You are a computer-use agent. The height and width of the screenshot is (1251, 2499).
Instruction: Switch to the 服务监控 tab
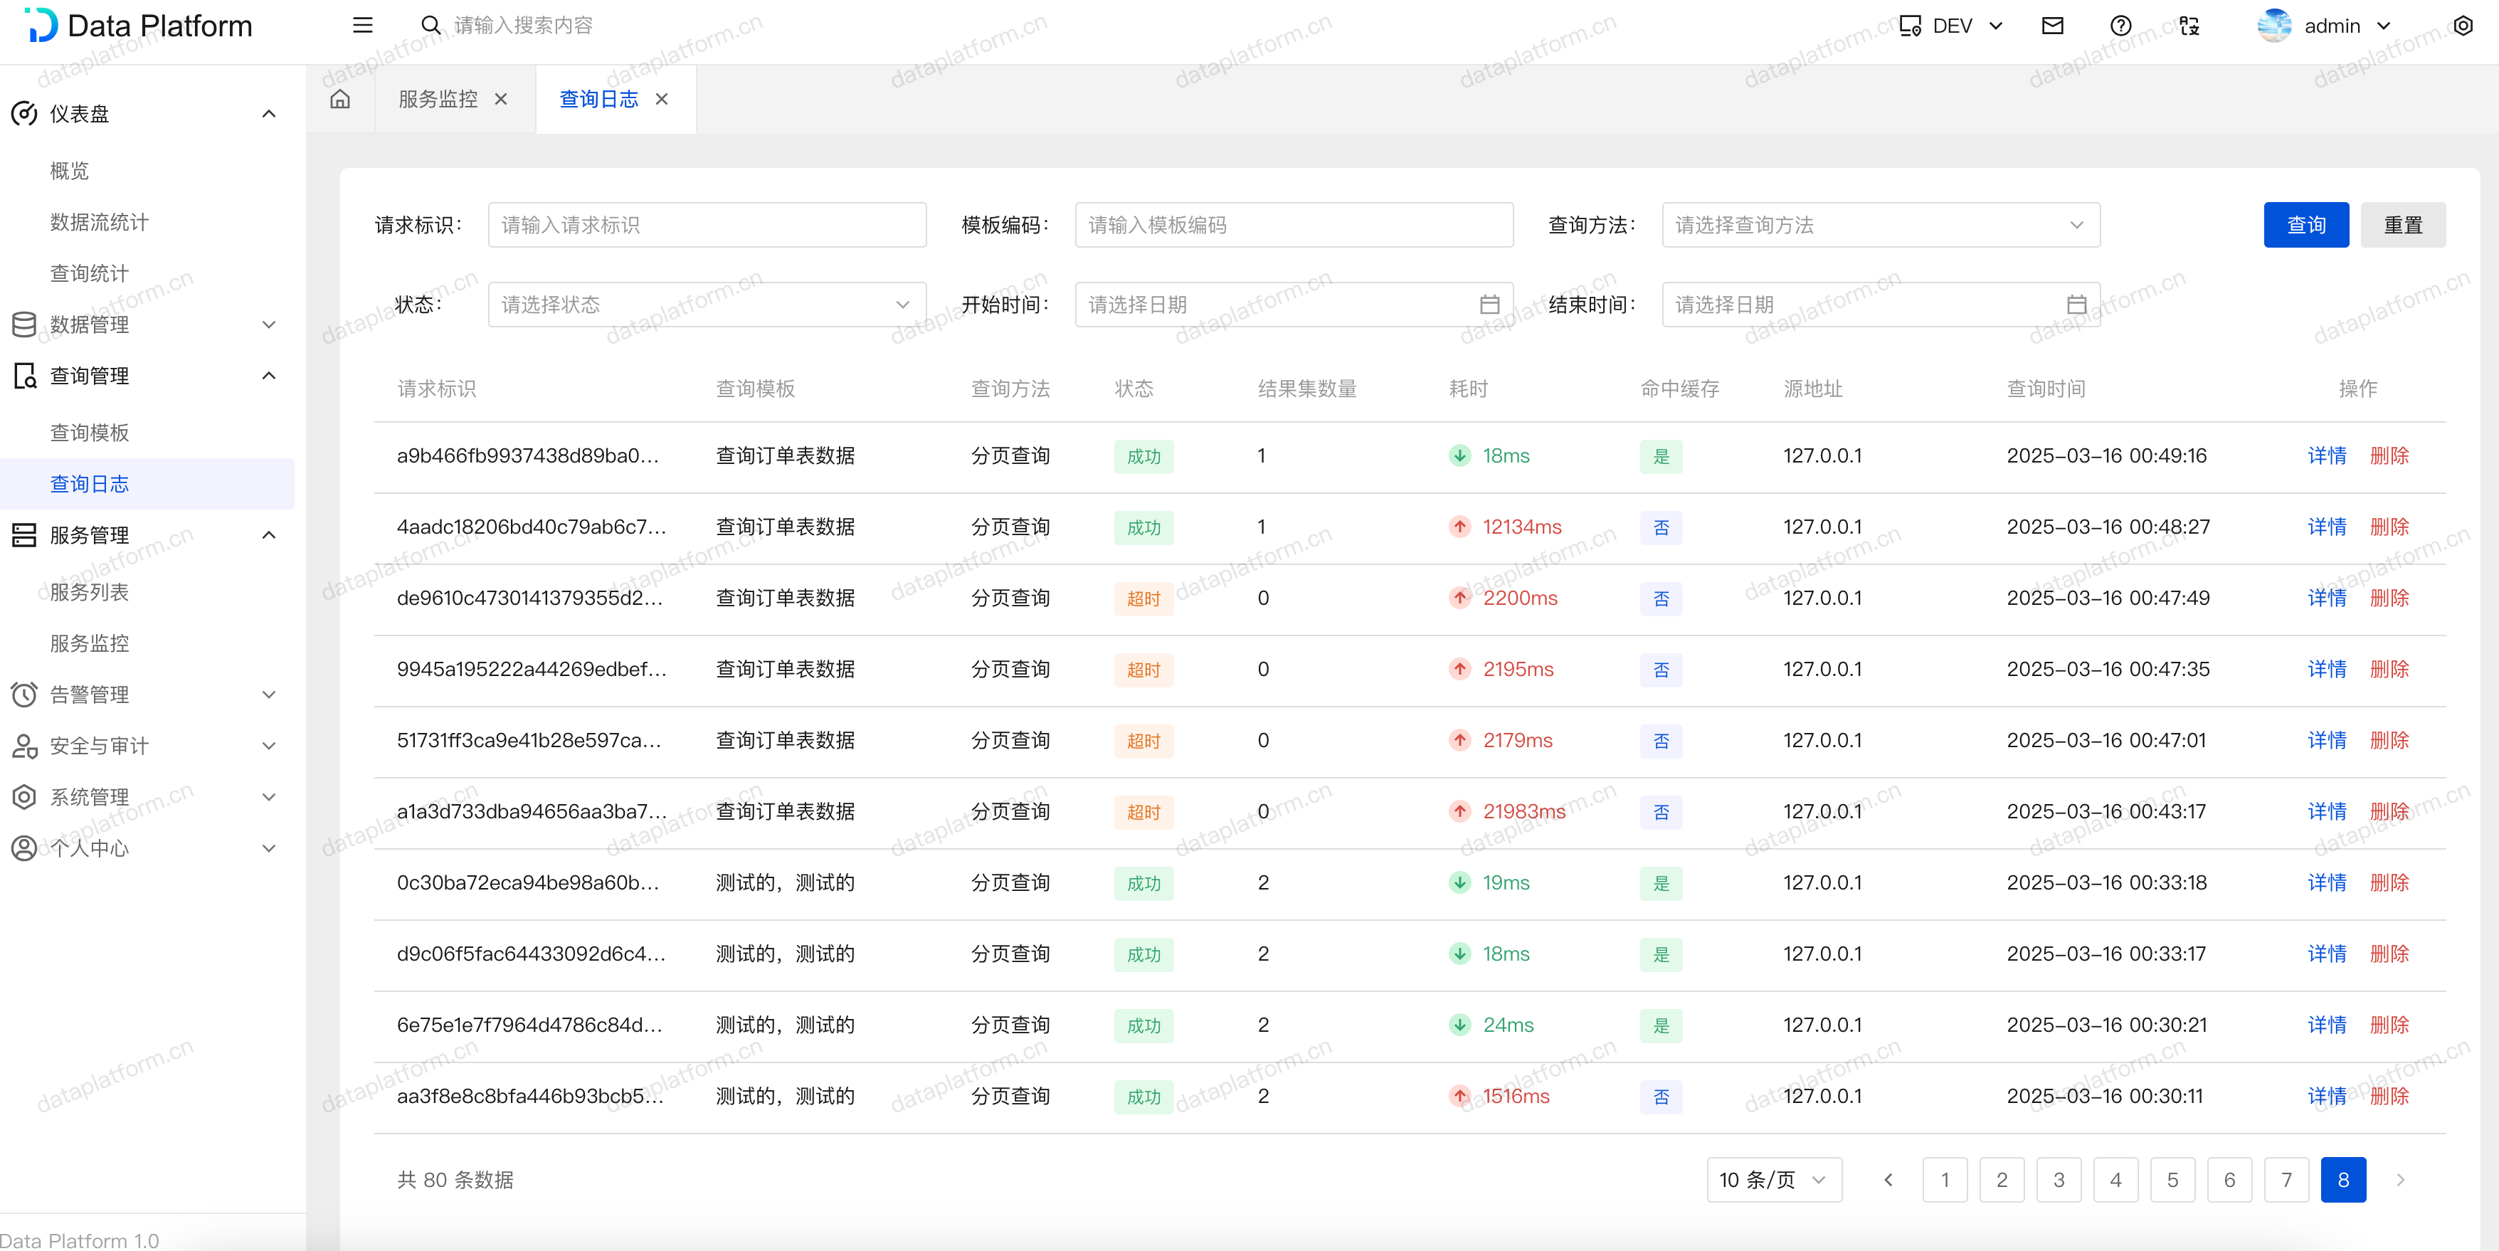[438, 99]
